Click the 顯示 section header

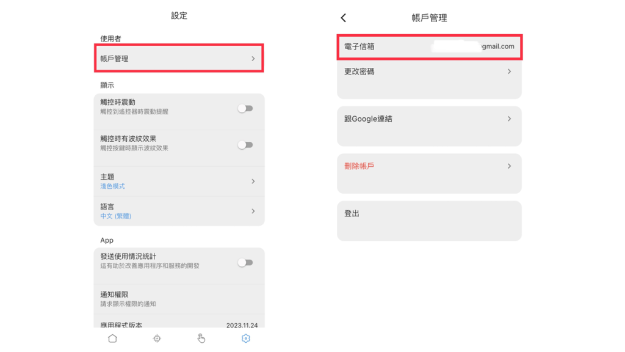(x=107, y=85)
